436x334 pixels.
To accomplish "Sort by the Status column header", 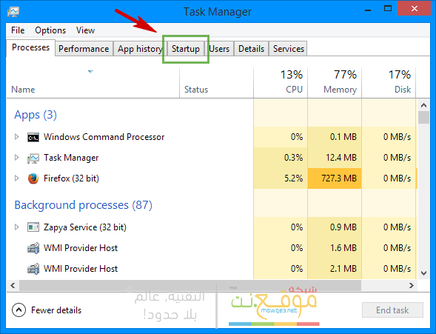I will tap(217, 83).
